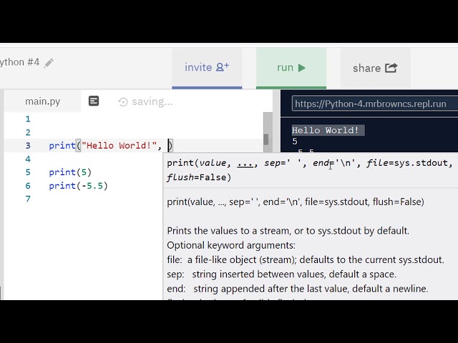Click the "Hello World!" string in line 3
The image size is (458, 343).
click(x=119, y=146)
